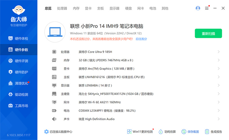Open 硬件防护 shield section
Image resolution: width=229 pixels, height=140 pixels.
coord(18,72)
